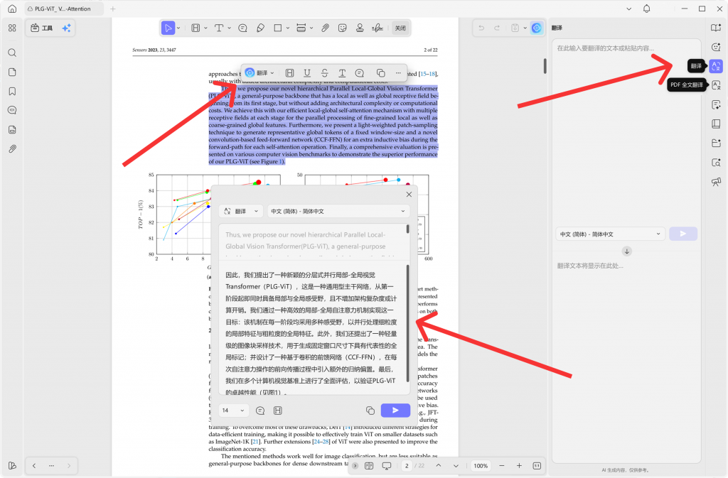Open notifications bell icon
Image resolution: width=728 pixels, height=478 pixels.
coord(647,9)
